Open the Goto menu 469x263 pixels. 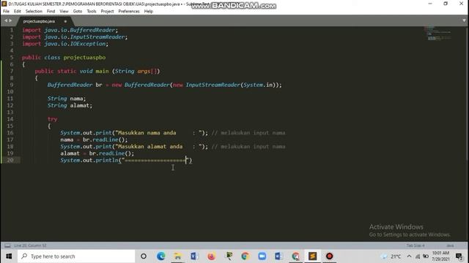click(x=78, y=12)
